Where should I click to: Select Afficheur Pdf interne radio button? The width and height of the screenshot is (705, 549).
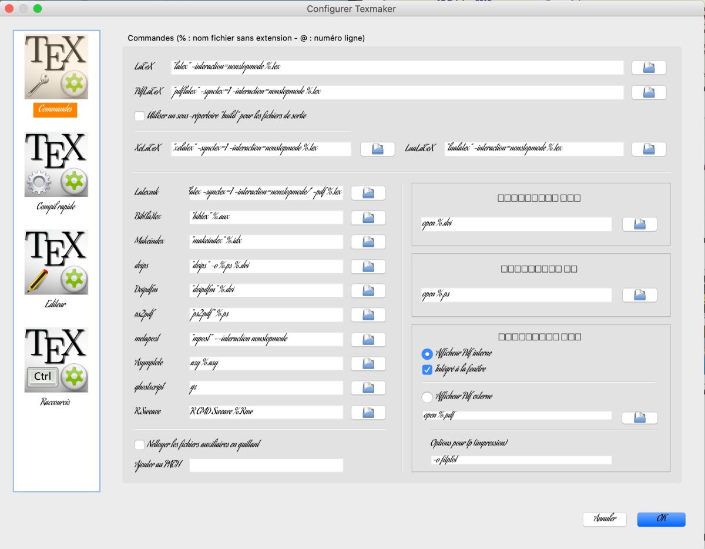click(427, 354)
